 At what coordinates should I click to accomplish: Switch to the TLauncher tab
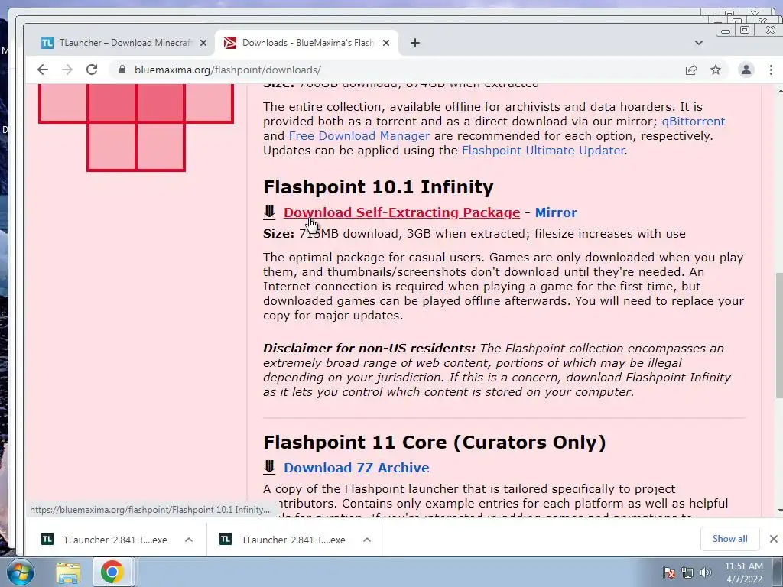tap(124, 43)
